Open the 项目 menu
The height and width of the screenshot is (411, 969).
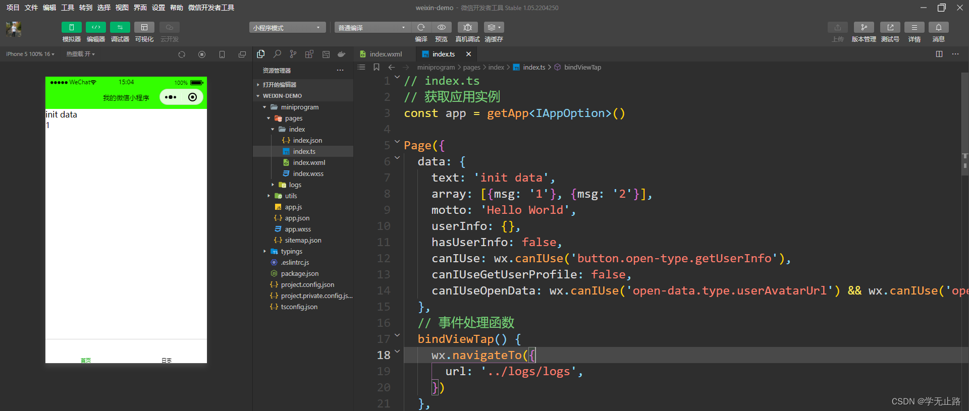(13, 8)
